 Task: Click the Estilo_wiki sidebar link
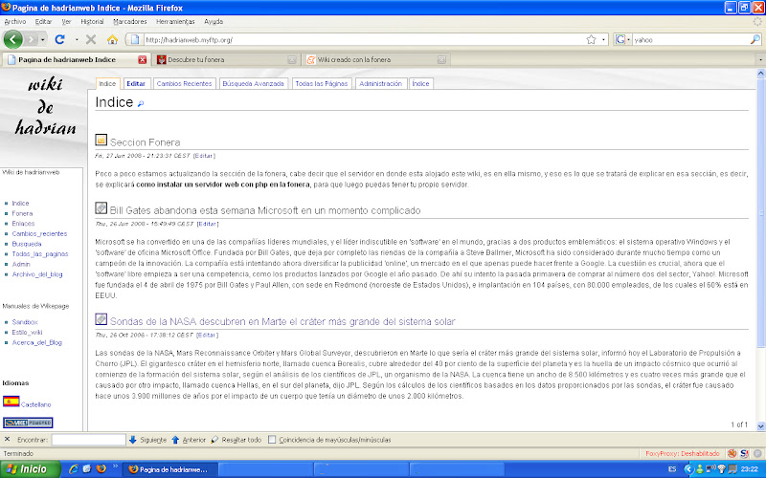click(27, 333)
